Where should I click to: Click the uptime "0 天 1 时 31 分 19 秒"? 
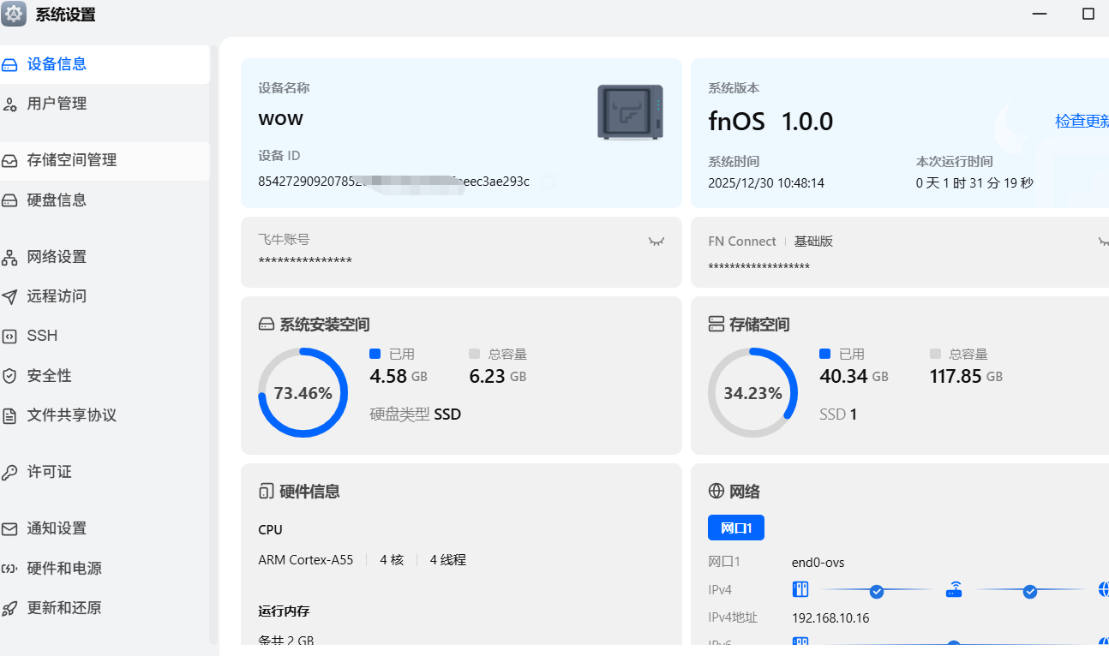(x=974, y=183)
